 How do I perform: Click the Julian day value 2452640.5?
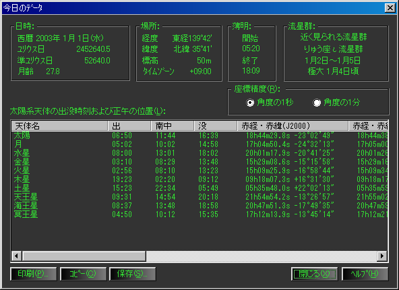pyautogui.click(x=94, y=49)
